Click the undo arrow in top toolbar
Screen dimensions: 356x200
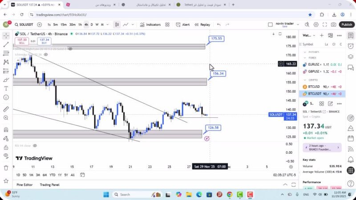(218, 25)
